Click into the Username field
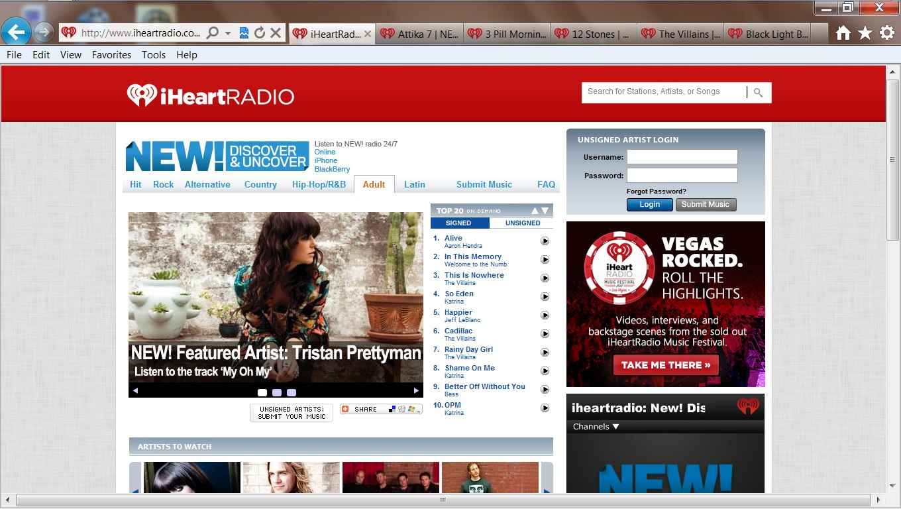Viewport: 901px width, 509px height. pyautogui.click(x=682, y=157)
